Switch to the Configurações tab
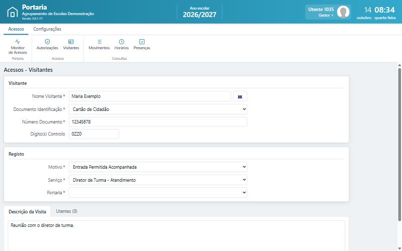 tap(47, 29)
